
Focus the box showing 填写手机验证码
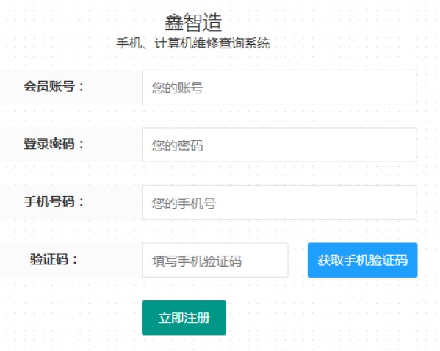point(215,260)
